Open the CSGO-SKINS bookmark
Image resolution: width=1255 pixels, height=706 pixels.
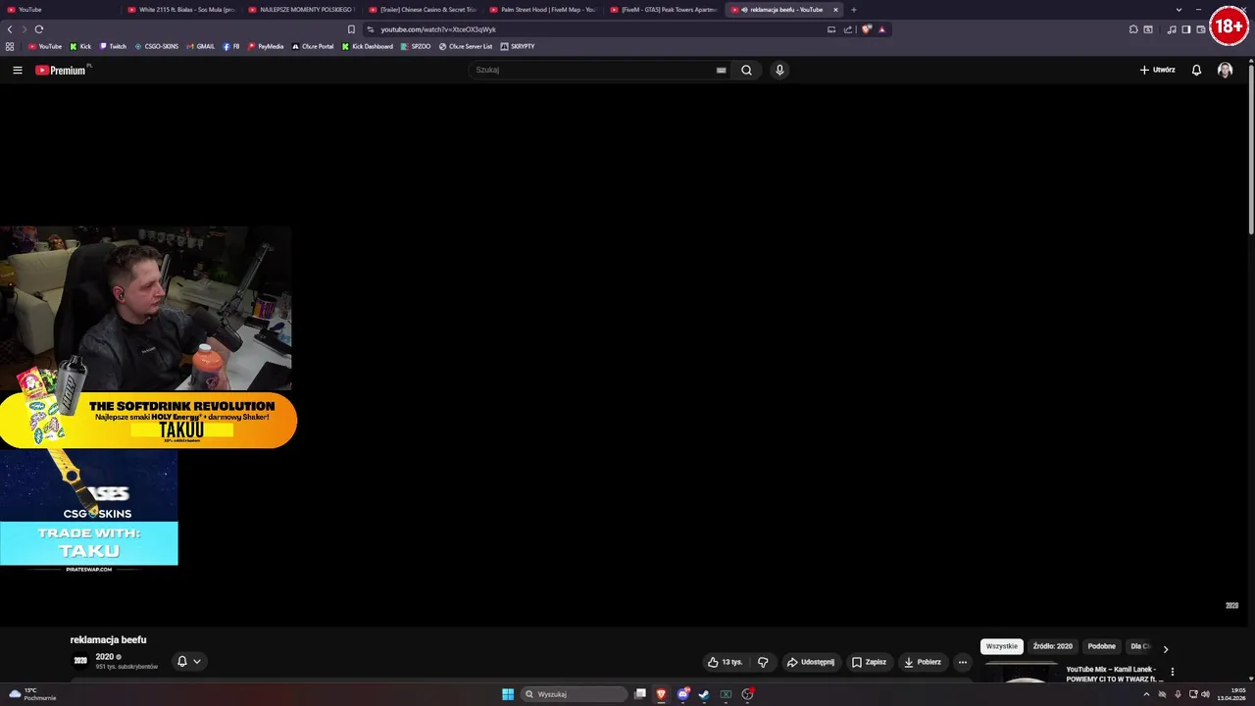pyautogui.click(x=157, y=46)
